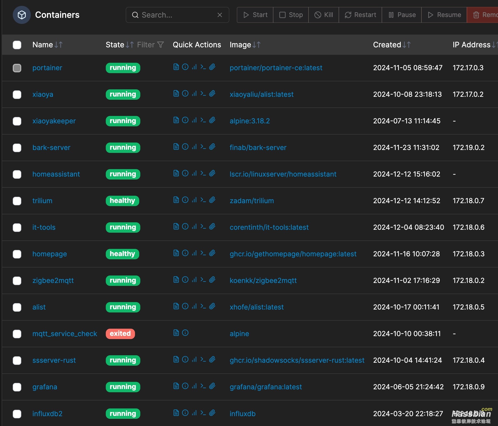Open the finab/bark-server image link

point(258,148)
